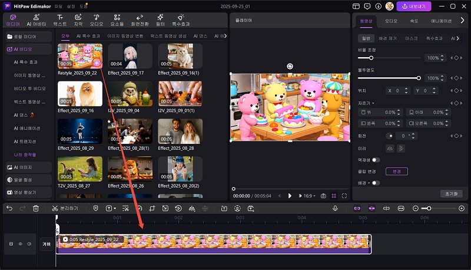The height and width of the screenshot is (270, 471).
Task: Expand more AI video category tabs
Action: [x=225, y=36]
